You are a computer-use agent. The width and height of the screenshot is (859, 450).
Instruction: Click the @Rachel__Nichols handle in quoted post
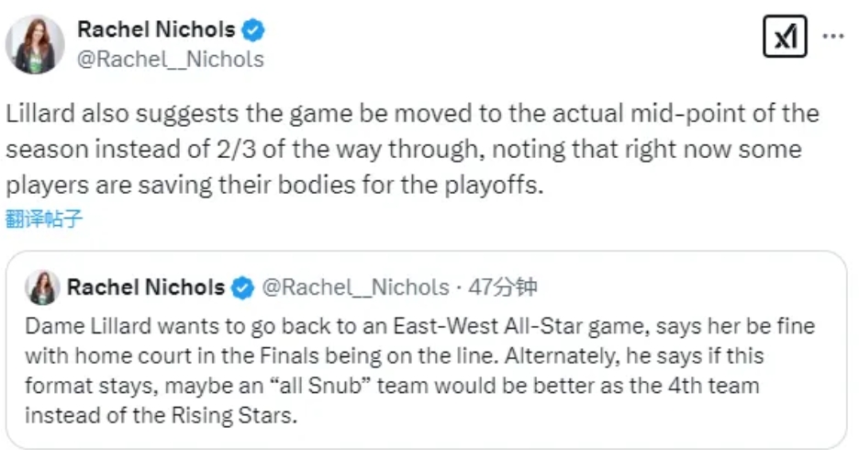pos(356,287)
